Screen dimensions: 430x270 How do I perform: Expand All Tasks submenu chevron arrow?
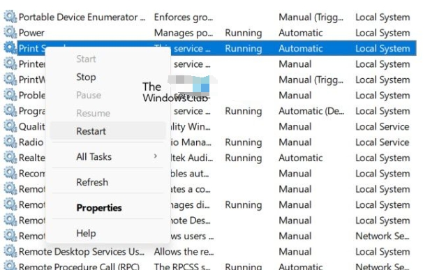click(156, 156)
